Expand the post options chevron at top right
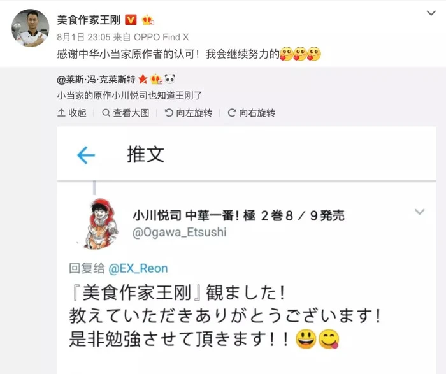Image resolution: width=446 pixels, height=374 pixels. (x=431, y=13)
